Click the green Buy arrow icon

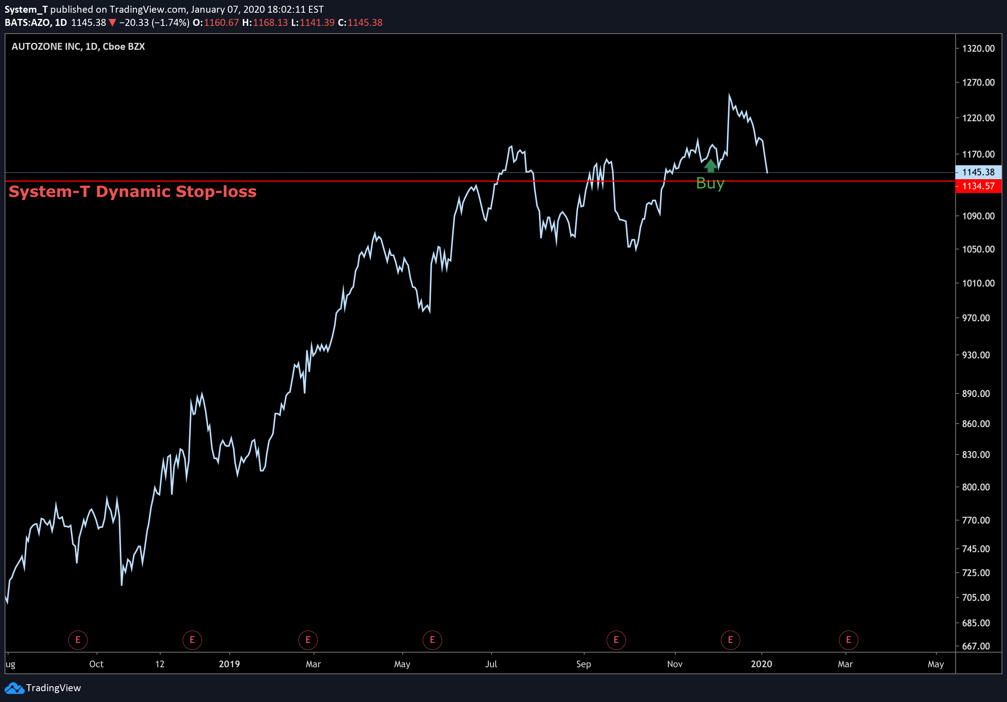710,166
